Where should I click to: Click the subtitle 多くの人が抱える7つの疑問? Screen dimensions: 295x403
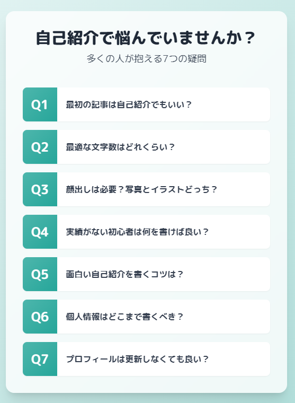click(x=146, y=59)
